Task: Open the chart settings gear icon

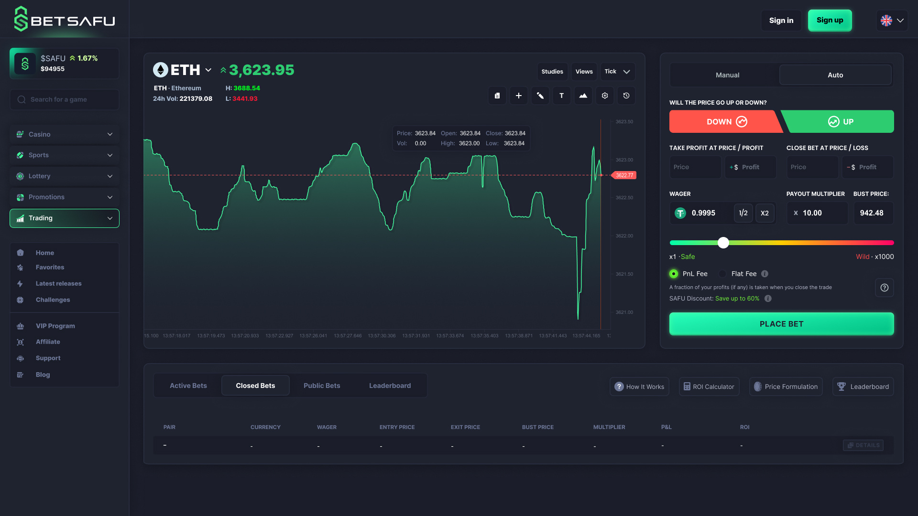Action: point(604,95)
